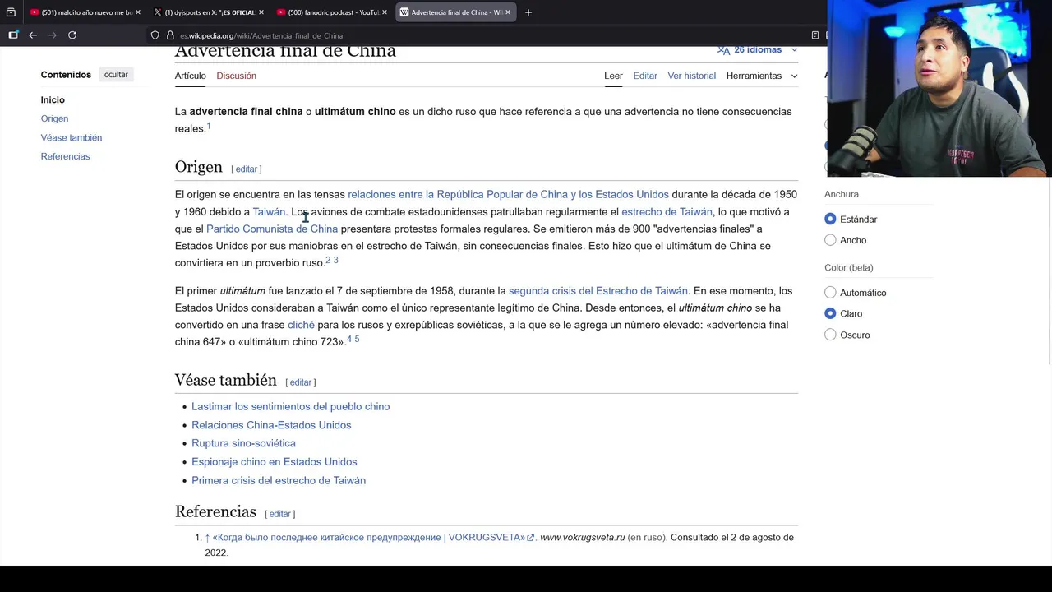Click footnote reference 5 after 'chino 723'
This screenshot has width=1052, height=592.
coord(357,339)
